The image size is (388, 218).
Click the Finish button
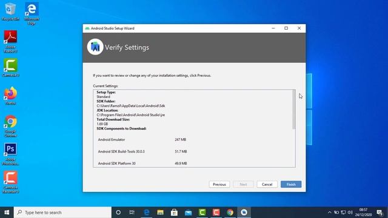(291, 184)
